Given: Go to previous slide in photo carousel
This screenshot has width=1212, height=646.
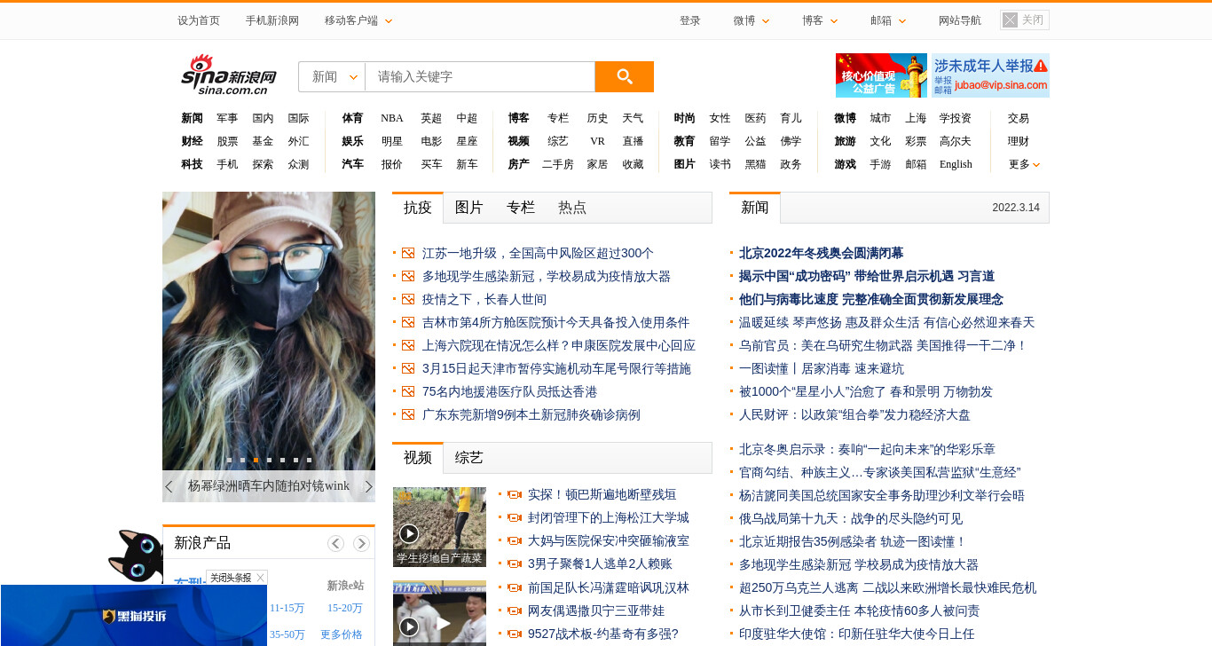Looking at the screenshot, I should click(169, 486).
